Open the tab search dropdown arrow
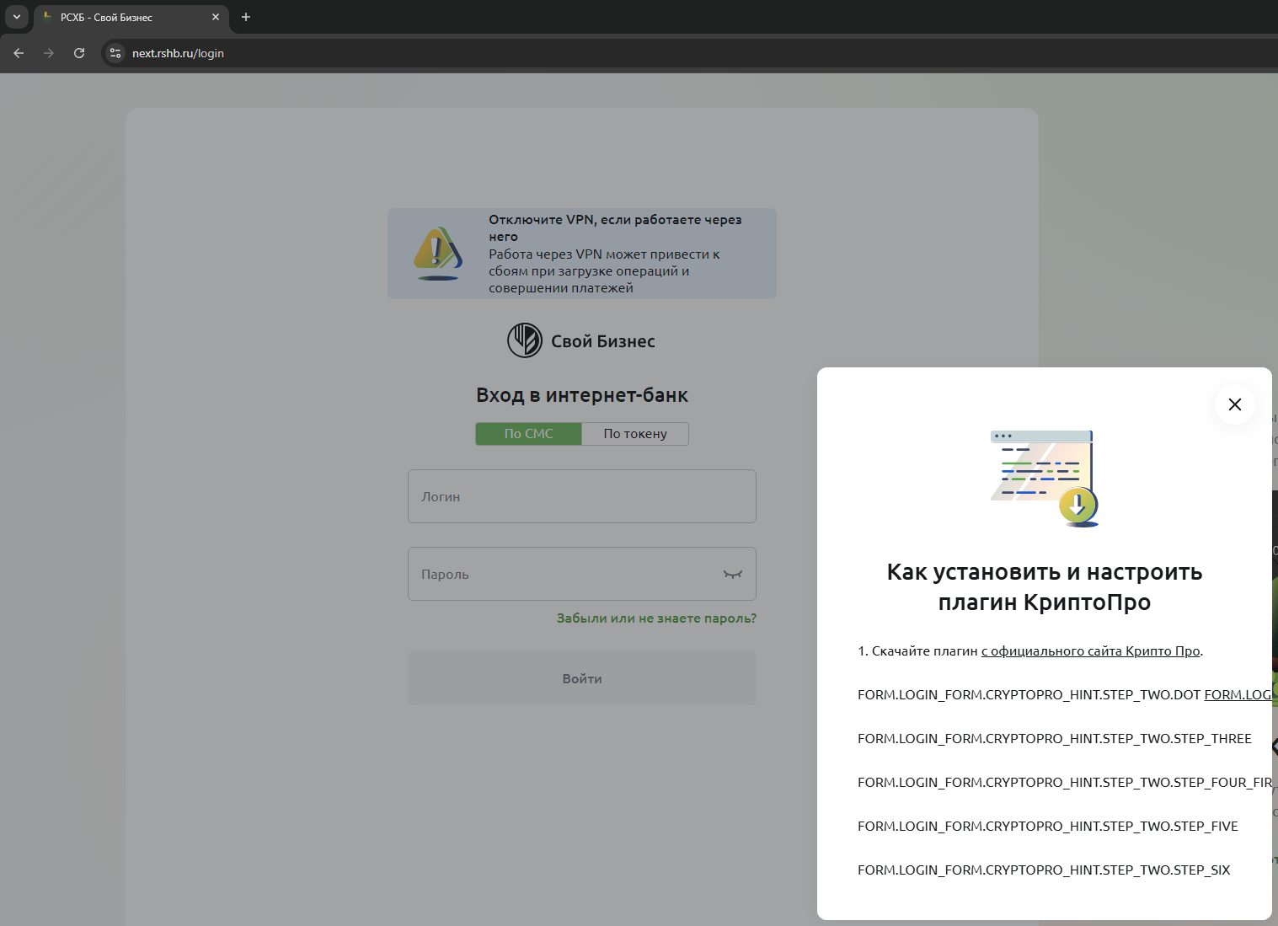 [16, 17]
